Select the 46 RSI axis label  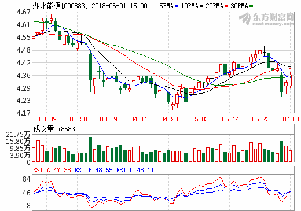pyautogui.click(x=27, y=193)
